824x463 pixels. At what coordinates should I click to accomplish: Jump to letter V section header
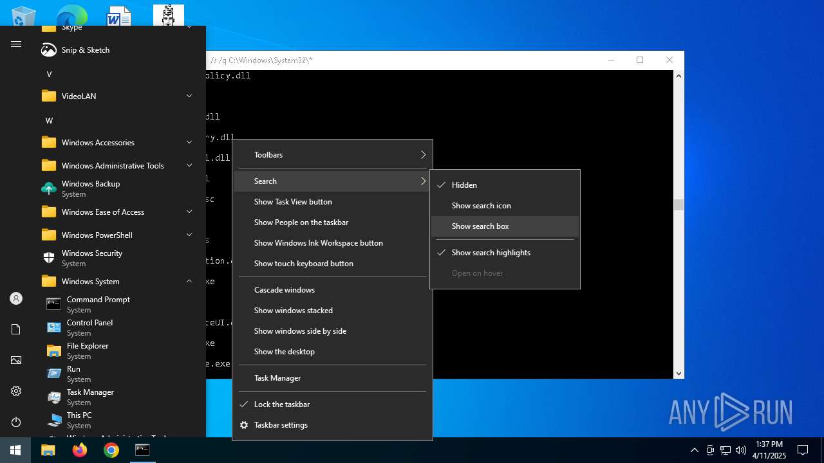(49, 75)
